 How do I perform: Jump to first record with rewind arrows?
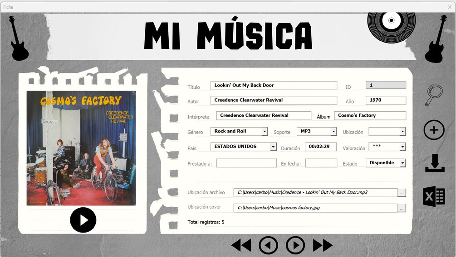pyautogui.click(x=241, y=245)
